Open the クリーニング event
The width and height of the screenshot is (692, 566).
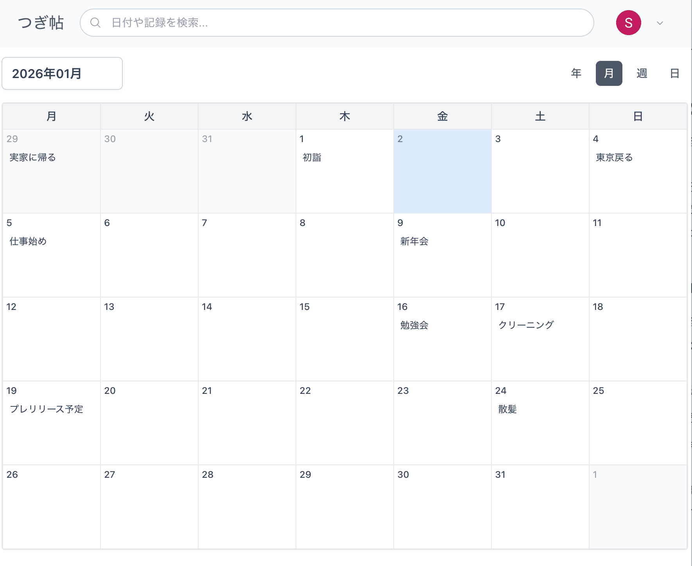[x=526, y=325]
